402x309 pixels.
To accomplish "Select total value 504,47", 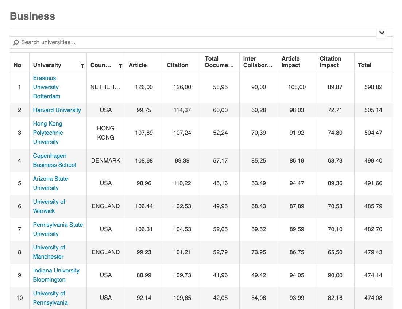I will [373, 133].
